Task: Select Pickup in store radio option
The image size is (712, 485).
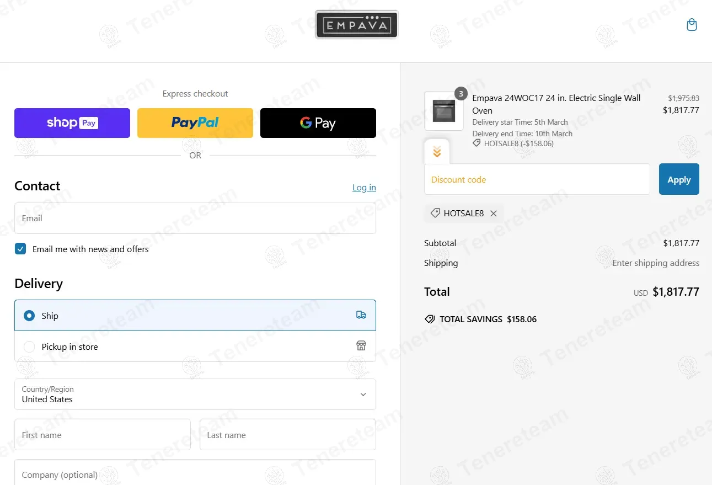Action: [x=29, y=347]
